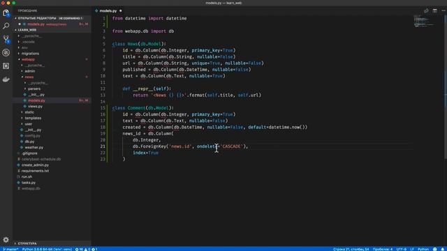Open webapp.db in the file tree

point(31,188)
